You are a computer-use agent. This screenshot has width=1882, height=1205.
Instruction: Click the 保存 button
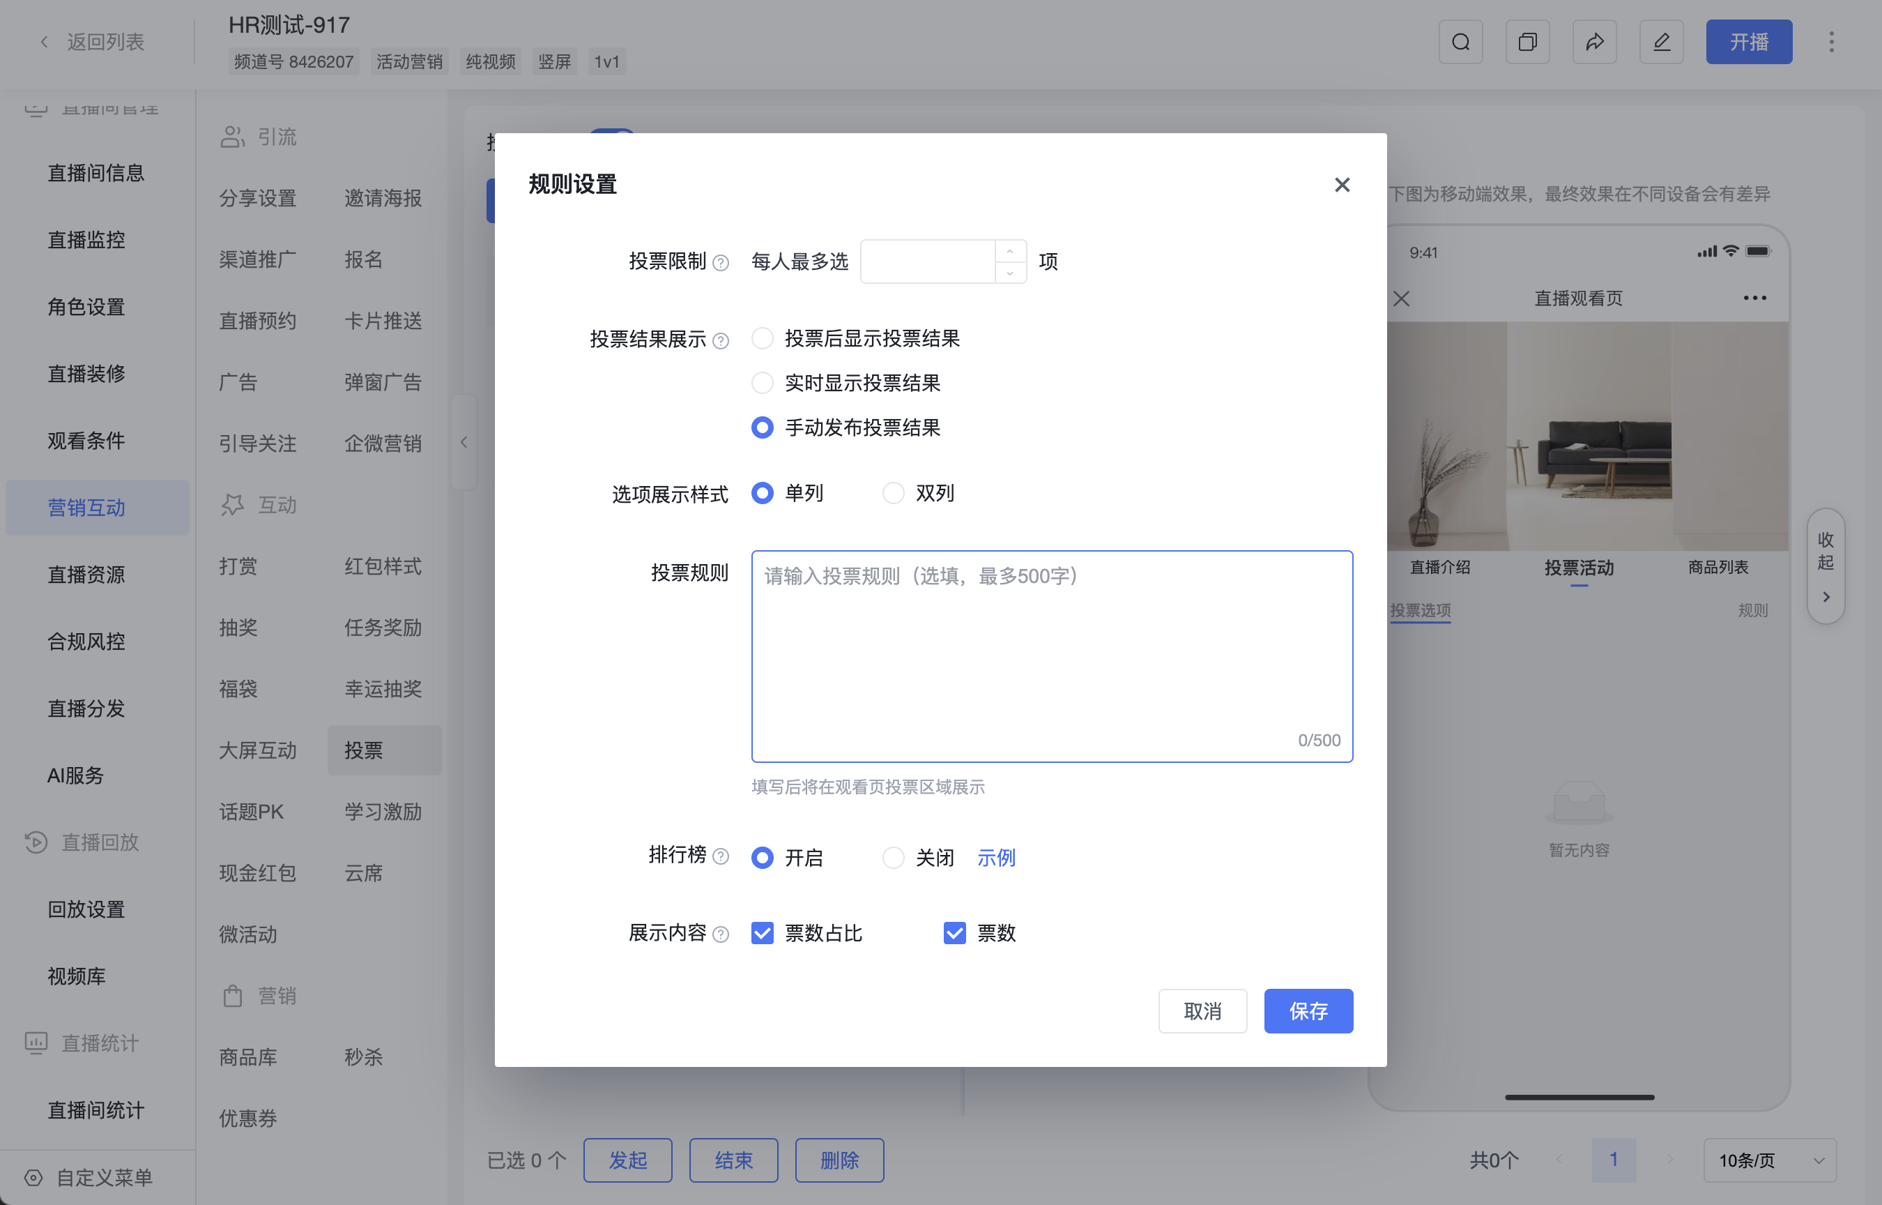1308,1011
